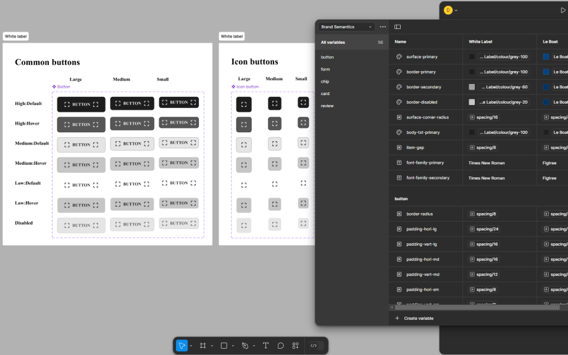This screenshot has height=355, width=568.
Task: Click number type icon of border-radius
Action: coord(399,214)
